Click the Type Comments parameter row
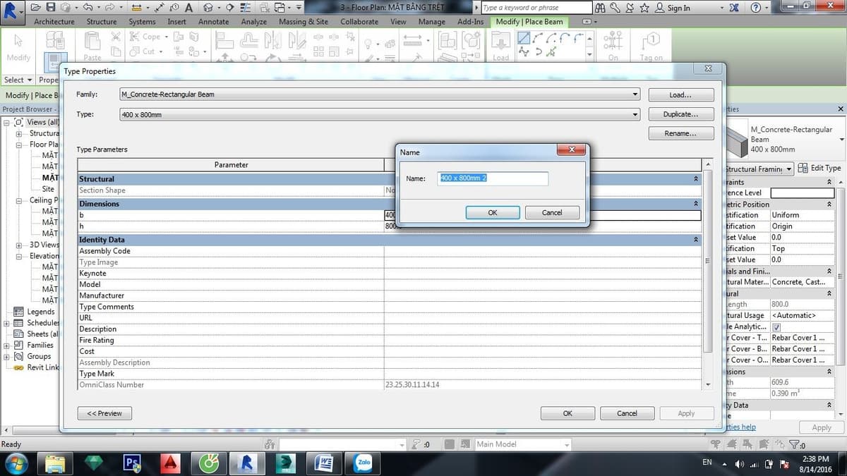 click(x=390, y=307)
